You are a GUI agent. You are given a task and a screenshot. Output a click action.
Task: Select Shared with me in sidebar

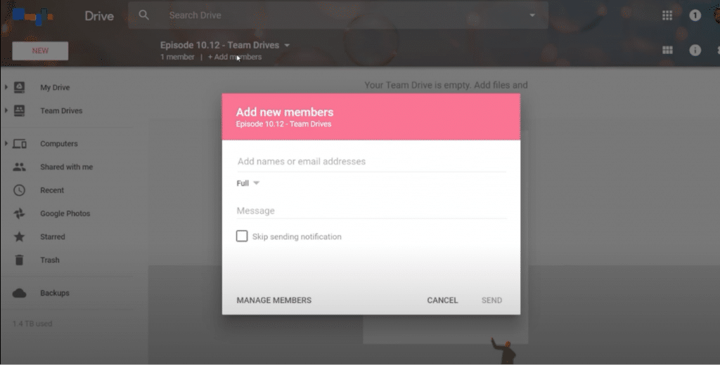click(x=66, y=167)
